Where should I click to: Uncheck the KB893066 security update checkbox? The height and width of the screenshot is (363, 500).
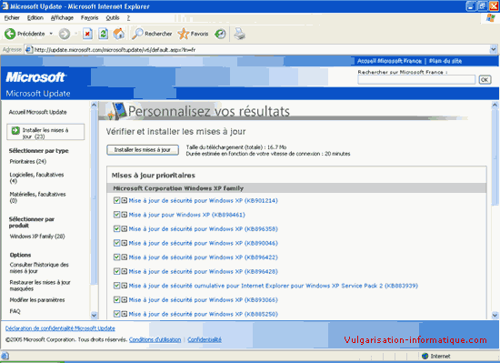pyautogui.click(x=116, y=300)
